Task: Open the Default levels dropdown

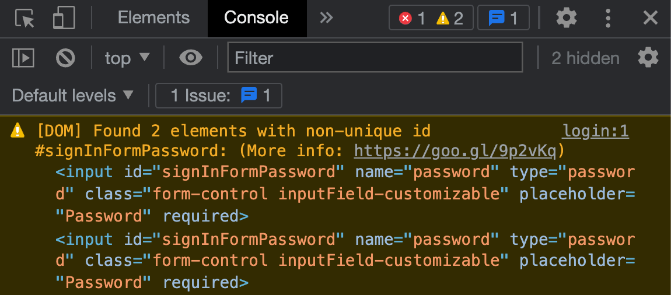Action: [x=73, y=96]
